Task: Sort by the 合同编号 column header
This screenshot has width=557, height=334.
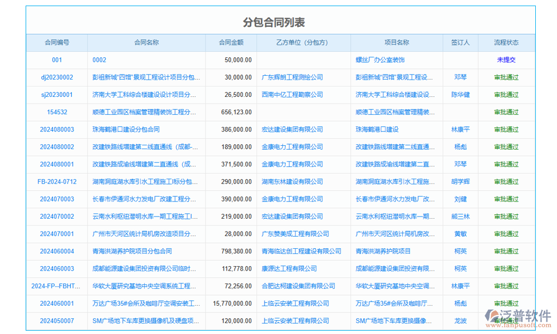Action: coord(57,42)
